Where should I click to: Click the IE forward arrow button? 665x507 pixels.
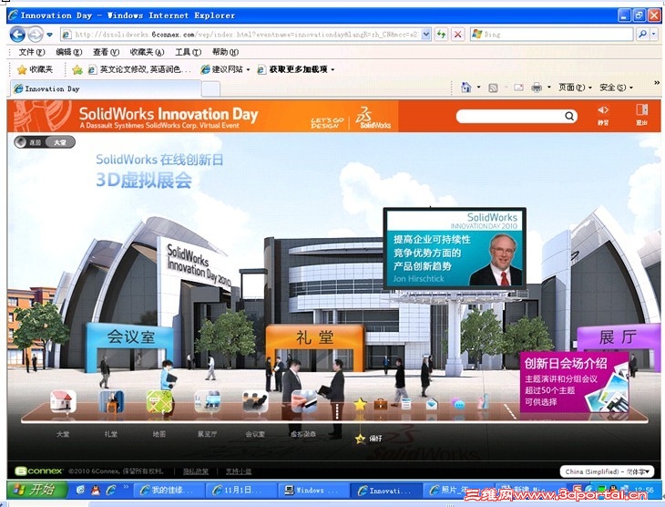click(36, 35)
